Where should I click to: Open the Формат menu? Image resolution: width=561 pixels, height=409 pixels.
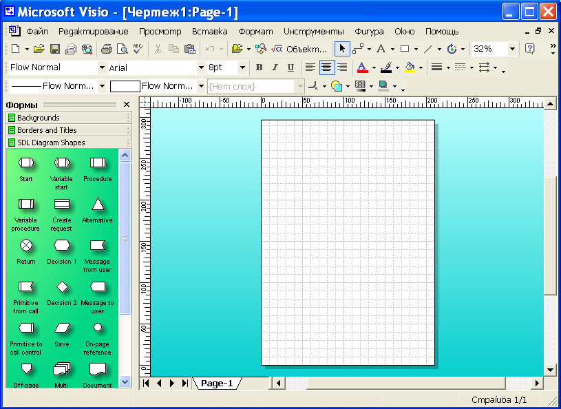point(255,32)
